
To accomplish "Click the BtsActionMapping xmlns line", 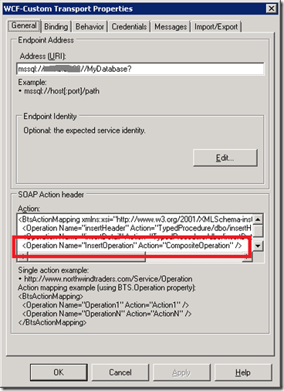I will coord(135,219).
